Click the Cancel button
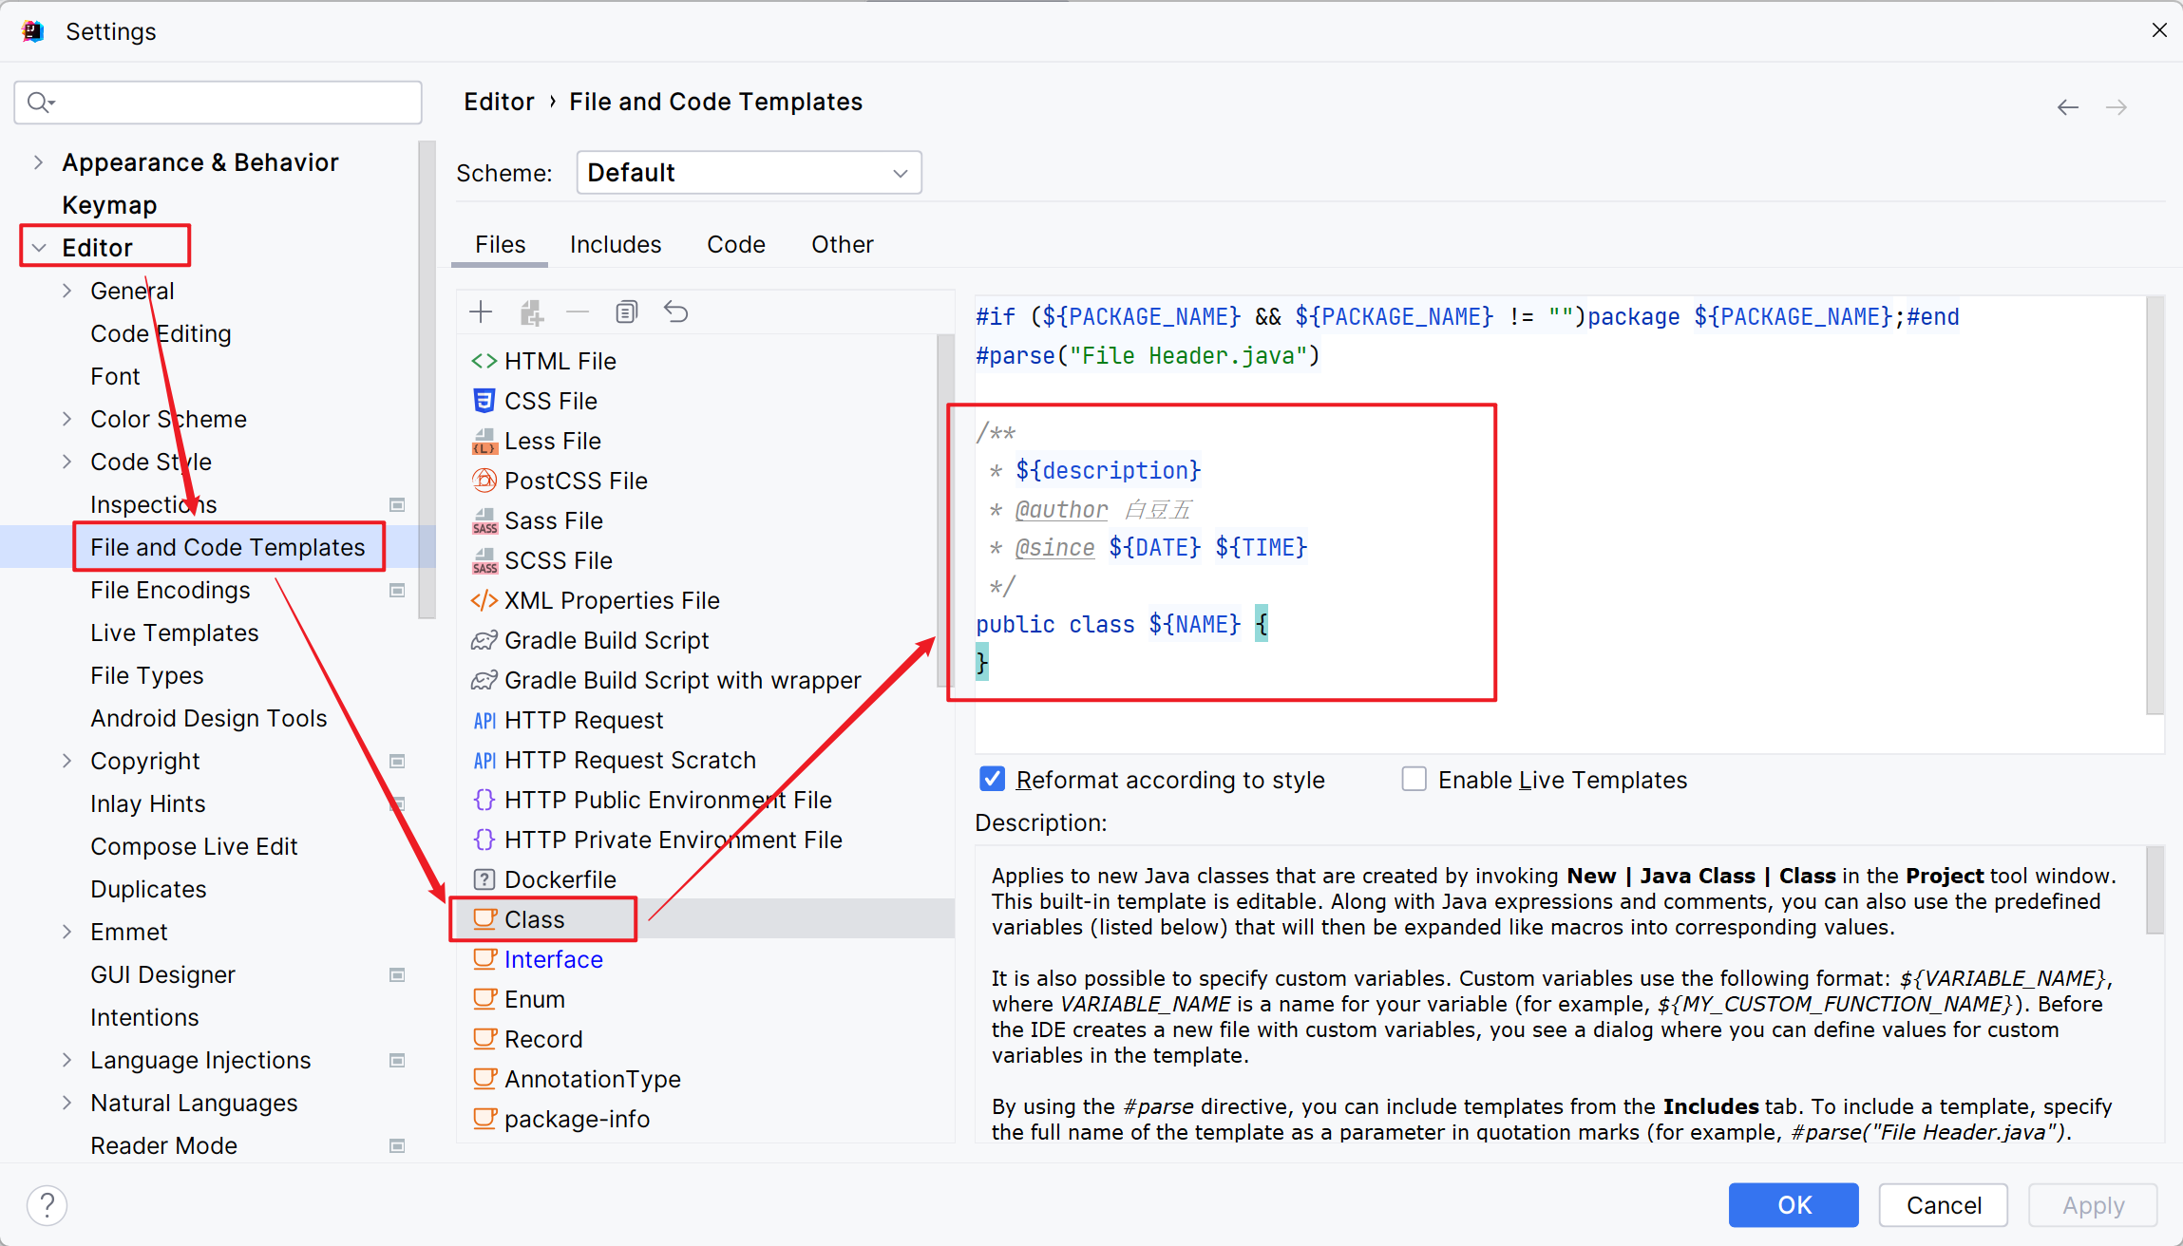Viewport: 2183px width, 1246px height. coord(1944,1205)
